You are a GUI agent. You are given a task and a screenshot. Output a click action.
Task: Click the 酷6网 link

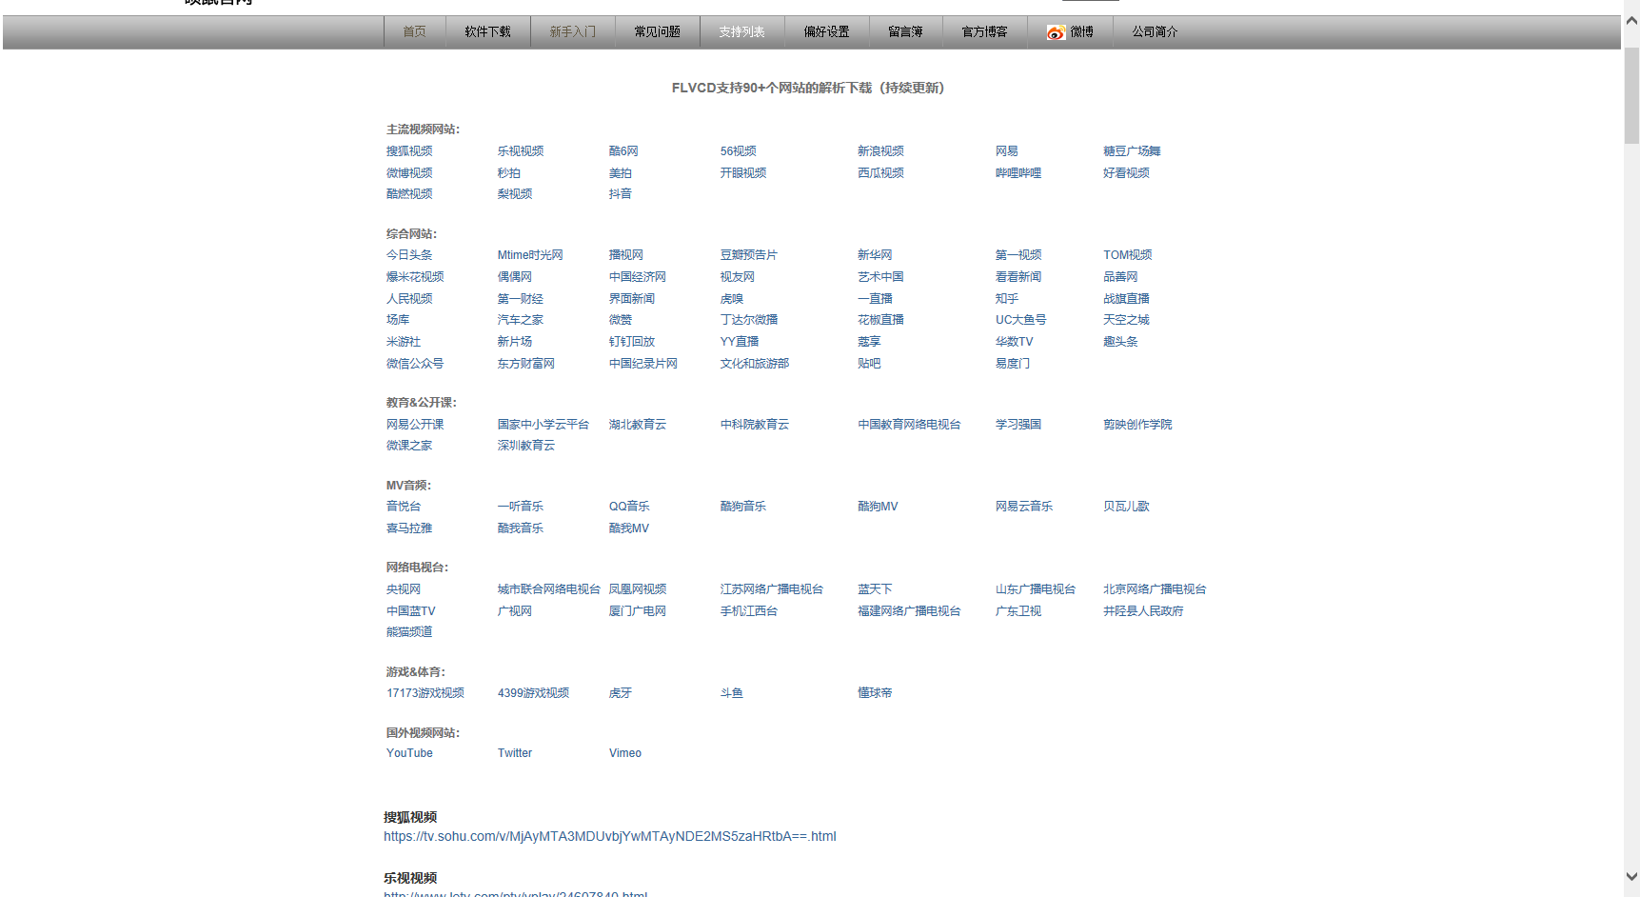(623, 151)
